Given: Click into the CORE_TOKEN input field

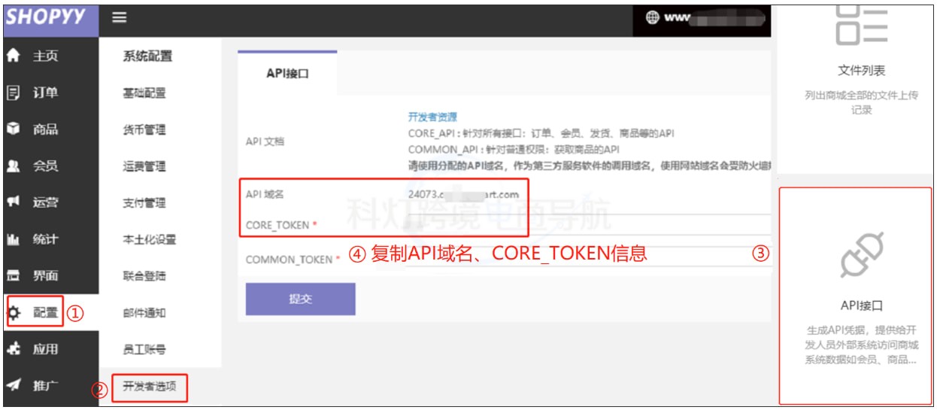Looking at the screenshot, I should click(587, 224).
